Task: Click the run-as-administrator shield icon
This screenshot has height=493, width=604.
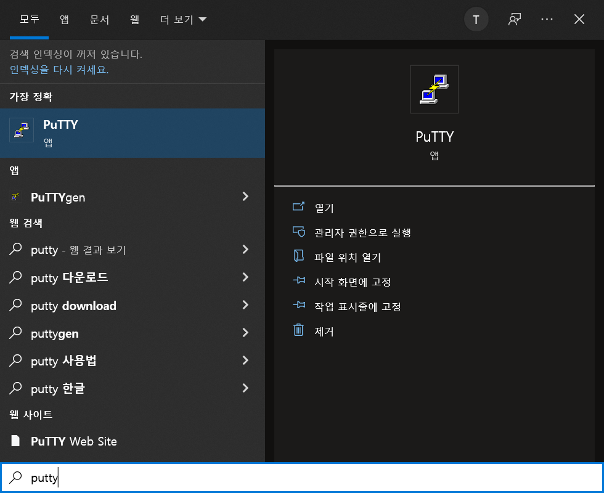Action: tap(299, 232)
